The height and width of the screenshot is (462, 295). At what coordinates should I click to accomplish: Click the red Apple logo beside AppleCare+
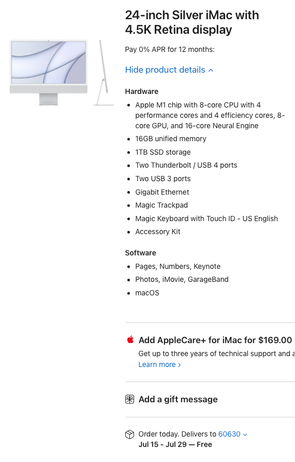130,339
